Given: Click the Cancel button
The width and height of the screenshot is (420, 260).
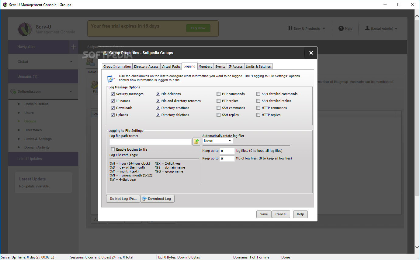Looking at the screenshot, I should pyautogui.click(x=281, y=214).
